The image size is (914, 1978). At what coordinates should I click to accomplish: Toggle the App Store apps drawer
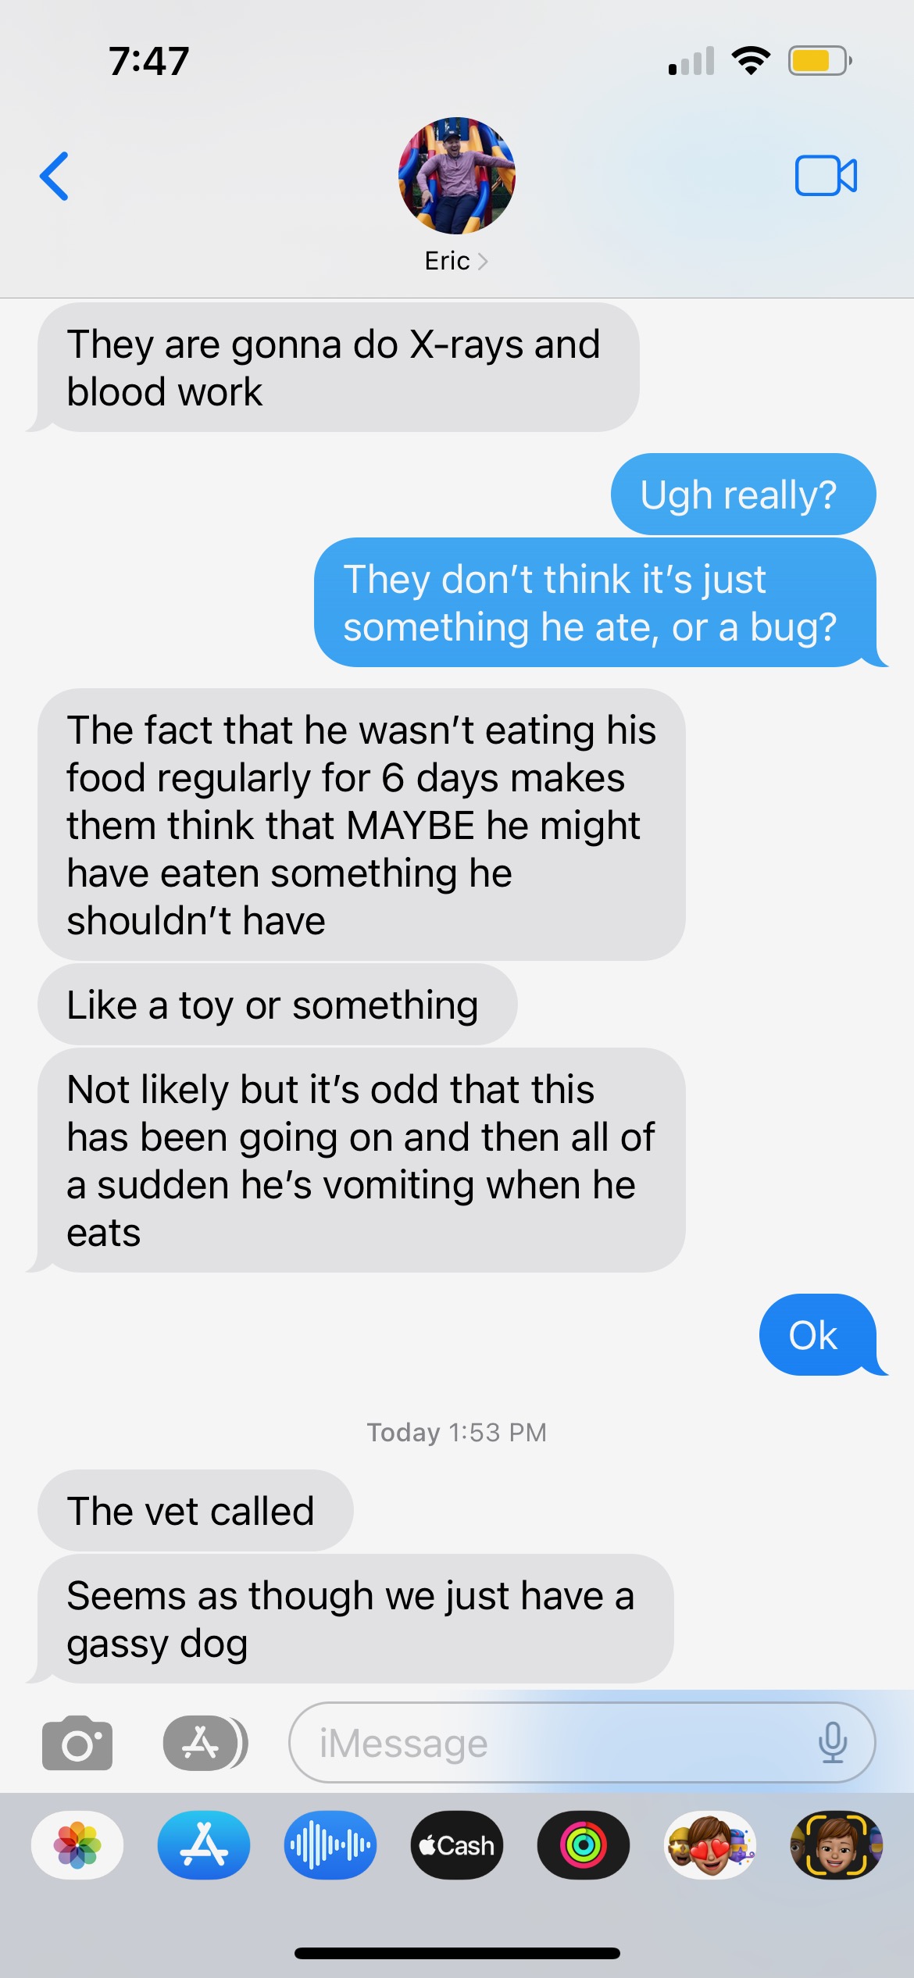pyautogui.click(x=205, y=1743)
